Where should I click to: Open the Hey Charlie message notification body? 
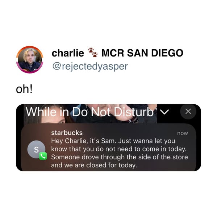click(x=120, y=153)
